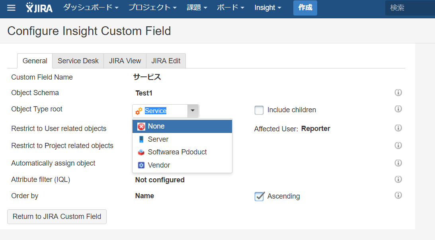This screenshot has height=240, width=435.
Task: Open the Insight dropdown menu
Action: pyautogui.click(x=268, y=8)
